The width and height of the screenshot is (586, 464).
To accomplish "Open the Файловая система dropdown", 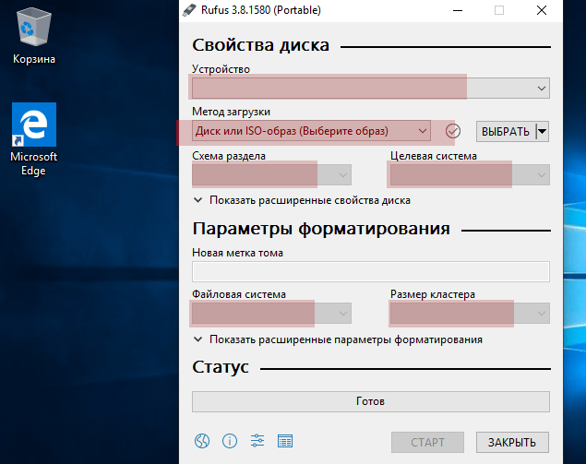I will tap(271, 313).
